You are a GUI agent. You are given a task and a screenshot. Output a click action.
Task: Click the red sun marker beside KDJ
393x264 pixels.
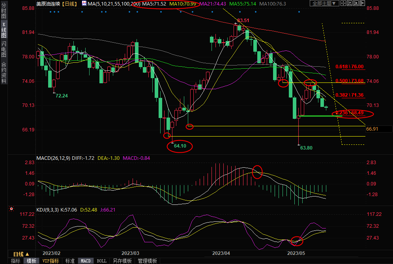[x=11, y=209]
